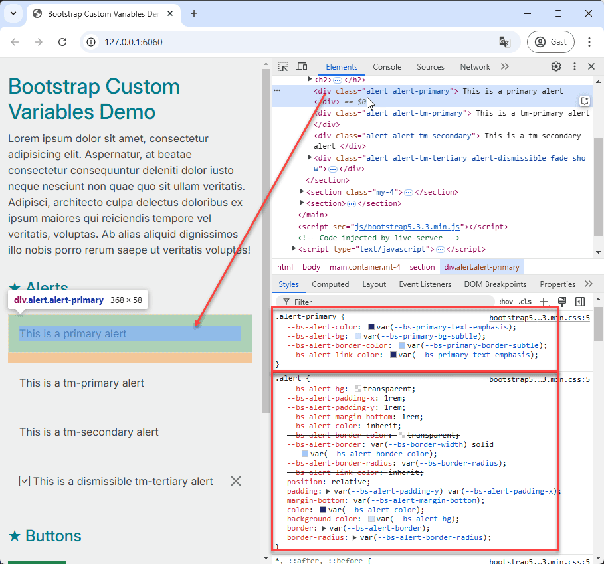This screenshot has height=564, width=604.
Task: Show more Styles sidebar tabs chevron
Action: coord(588,284)
